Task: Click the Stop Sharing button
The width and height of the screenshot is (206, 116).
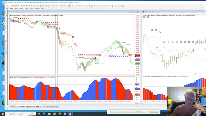Action: (x=154, y=112)
